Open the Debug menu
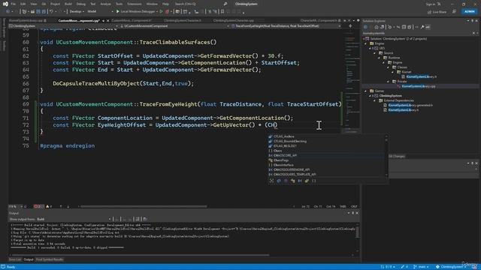The width and height of the screenshot is (481, 270). pos(81,4)
